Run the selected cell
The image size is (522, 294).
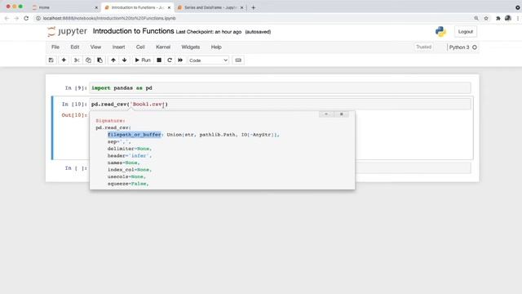pyautogui.click(x=143, y=60)
